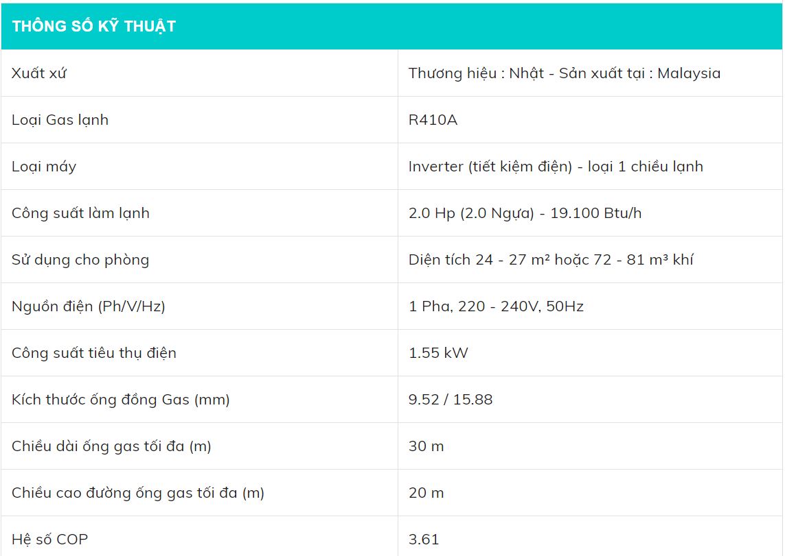Select the Thương hiệu Nhật Malaysia value
The image size is (785, 556).
pyautogui.click(x=564, y=73)
